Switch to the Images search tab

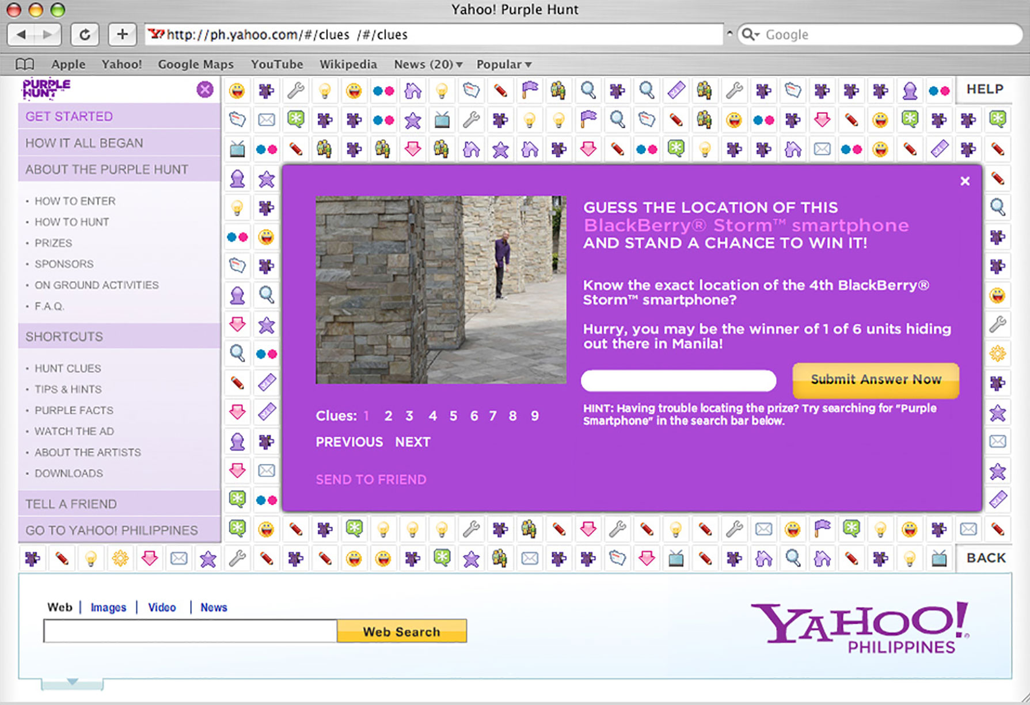pos(108,607)
